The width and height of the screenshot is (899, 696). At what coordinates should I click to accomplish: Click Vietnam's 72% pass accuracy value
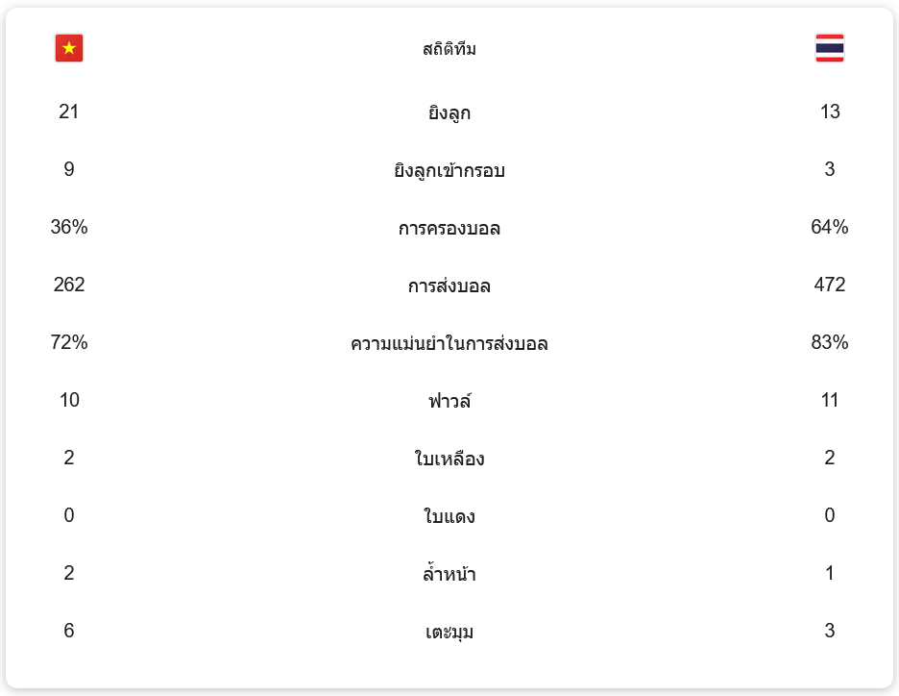tap(69, 342)
